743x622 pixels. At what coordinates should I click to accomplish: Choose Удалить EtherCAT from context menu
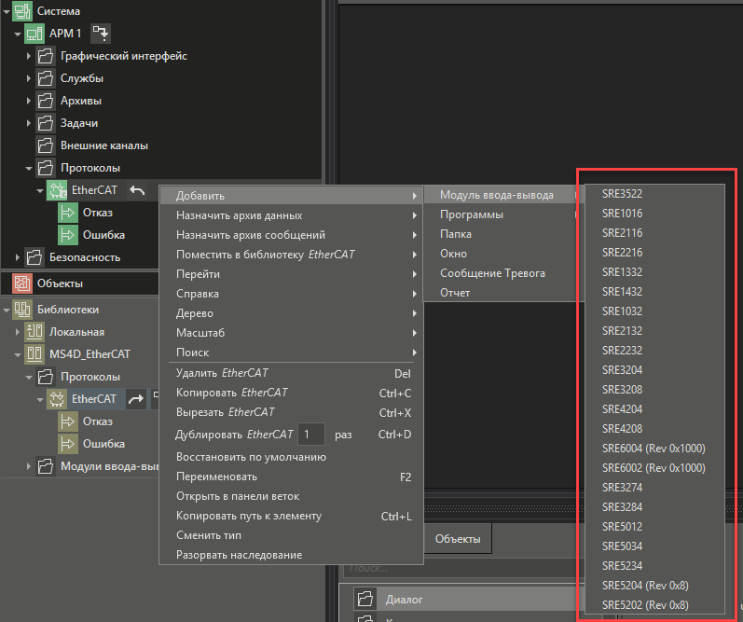(x=291, y=373)
